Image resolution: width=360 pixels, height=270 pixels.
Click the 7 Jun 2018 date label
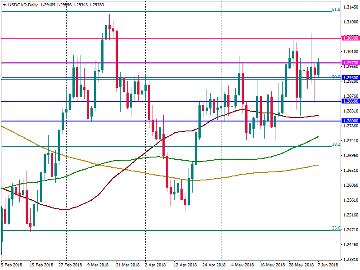[328, 265]
